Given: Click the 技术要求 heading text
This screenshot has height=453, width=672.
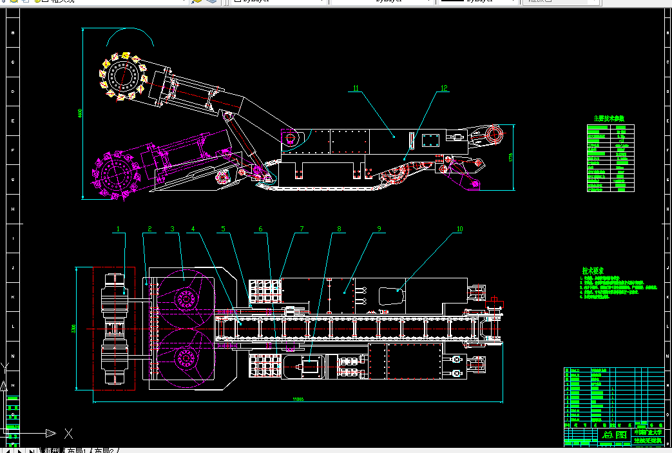Looking at the screenshot, I should (x=593, y=271).
